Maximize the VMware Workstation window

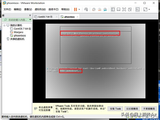(x=144, y=3)
